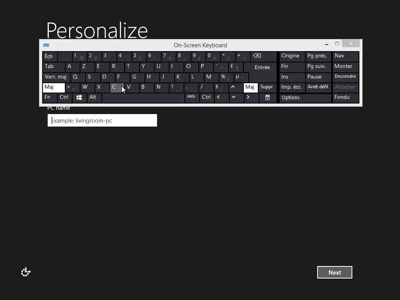Click the right arrow key
Screen dimensions: 400x300
pos(251,98)
